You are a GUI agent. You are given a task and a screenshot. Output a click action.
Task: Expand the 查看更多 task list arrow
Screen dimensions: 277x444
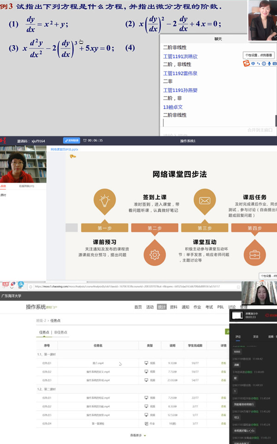click(x=145, y=435)
